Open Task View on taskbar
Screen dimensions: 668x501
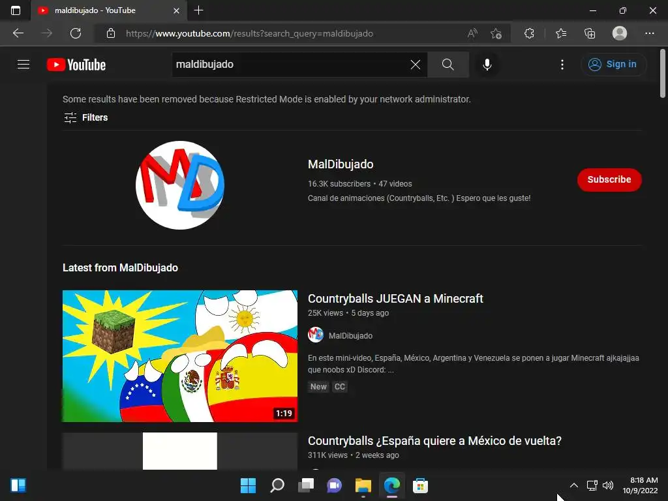tap(306, 485)
